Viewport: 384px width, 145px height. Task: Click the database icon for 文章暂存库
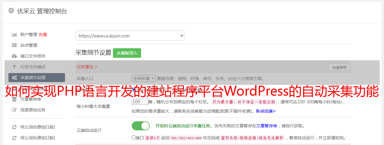tap(14, 99)
